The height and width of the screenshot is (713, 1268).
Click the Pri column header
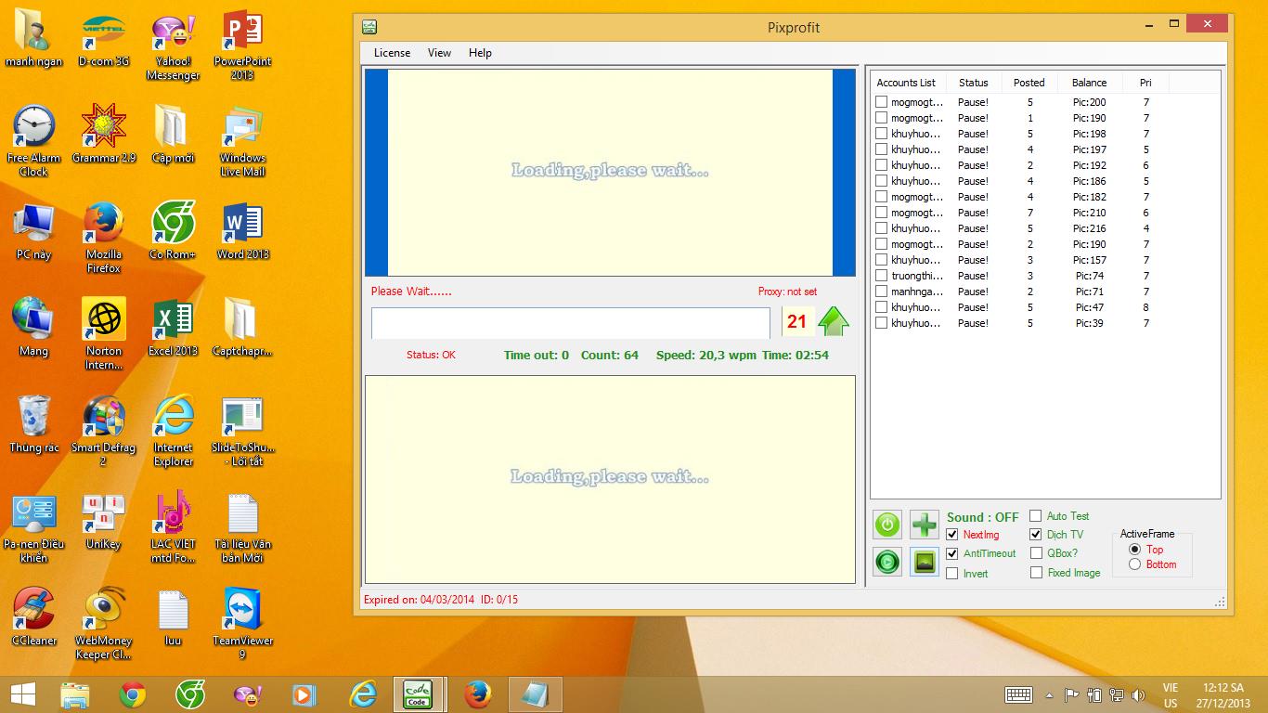click(x=1145, y=83)
